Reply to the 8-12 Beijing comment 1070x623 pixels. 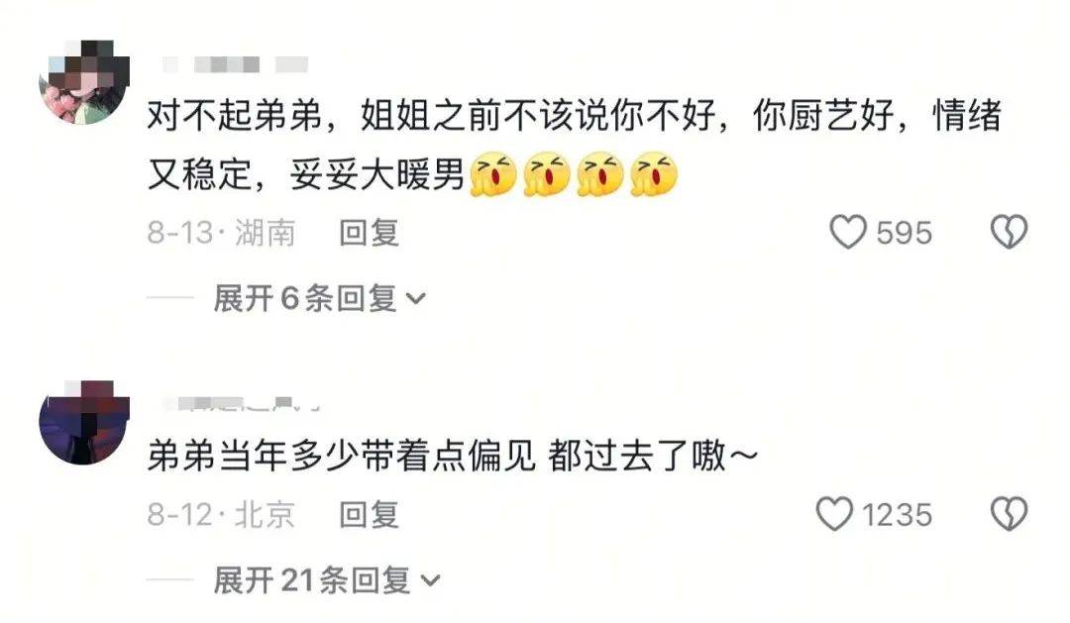tap(370, 514)
